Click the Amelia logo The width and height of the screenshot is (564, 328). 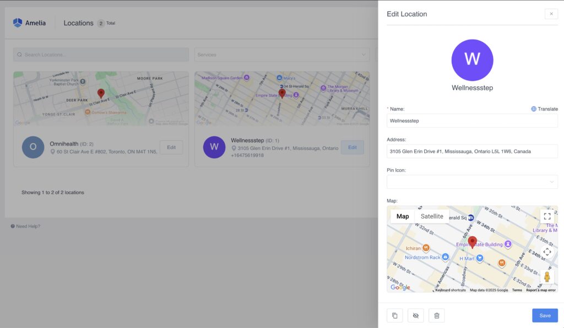pos(30,23)
